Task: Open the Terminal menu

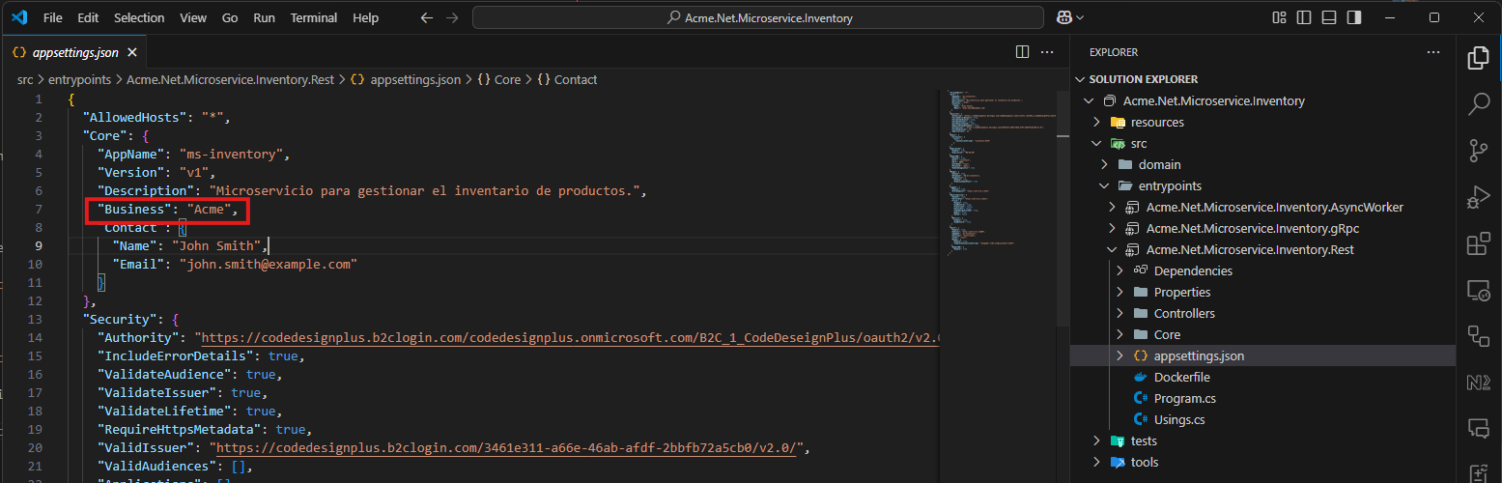Action: click(314, 17)
